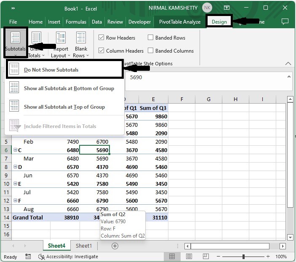Image resolution: width=296 pixels, height=262 pixels.
Task: Collapse the ribbon using the chevron
Action: pos(288,64)
